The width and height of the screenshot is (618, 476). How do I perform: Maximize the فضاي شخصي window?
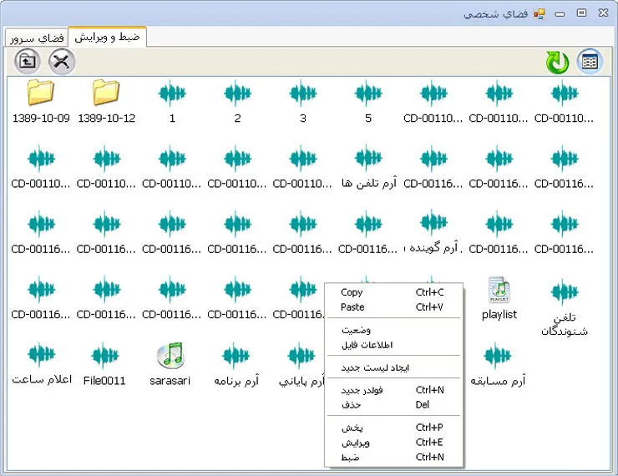[582, 13]
